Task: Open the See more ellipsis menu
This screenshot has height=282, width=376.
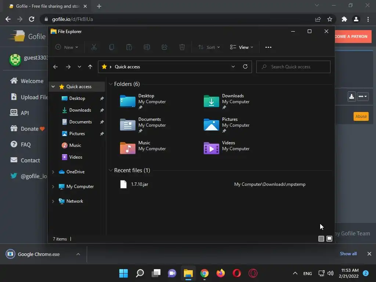Action: [268, 47]
